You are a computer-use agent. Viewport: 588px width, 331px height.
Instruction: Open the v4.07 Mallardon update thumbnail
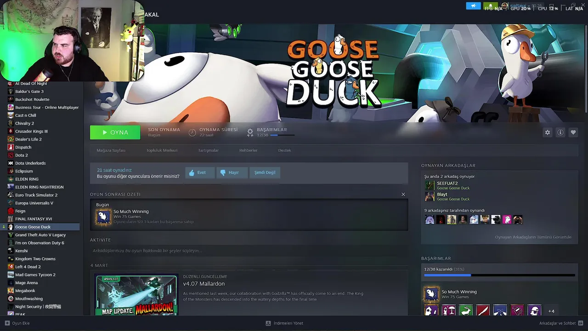136,295
